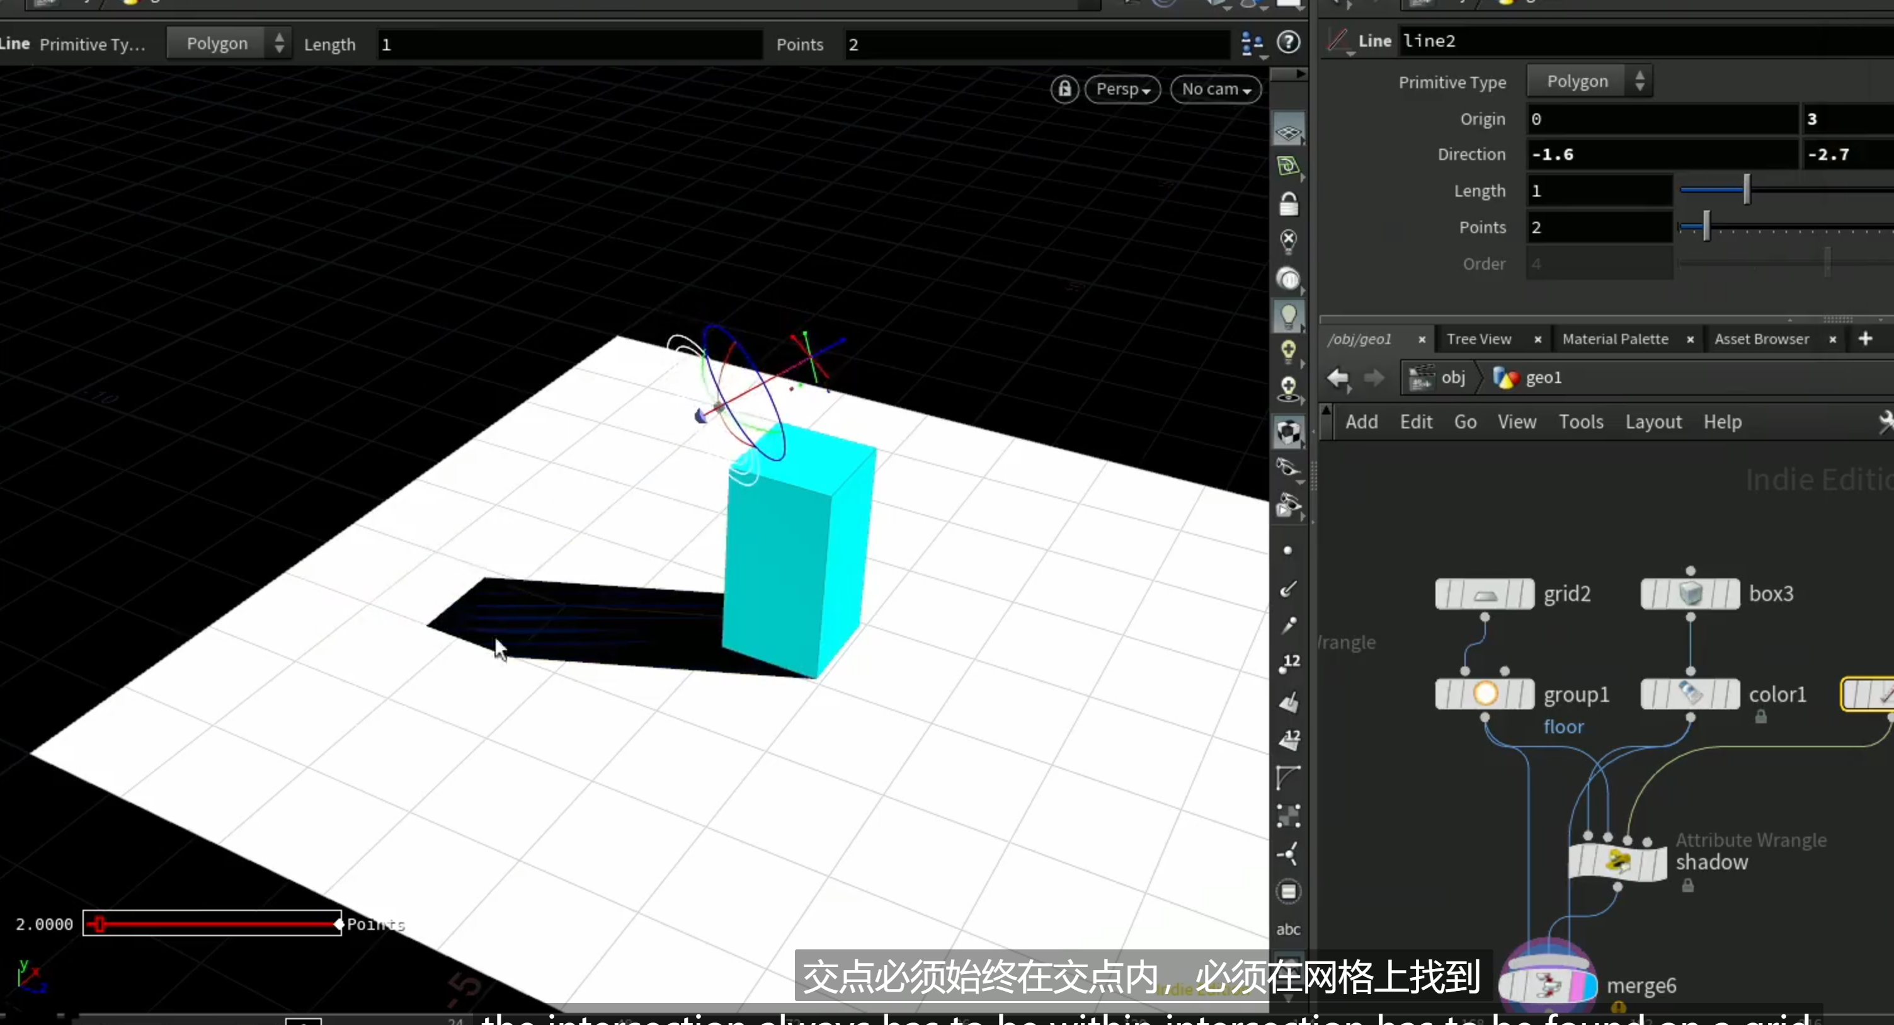Click the abc text display icon
1894x1025 pixels.
(x=1287, y=929)
